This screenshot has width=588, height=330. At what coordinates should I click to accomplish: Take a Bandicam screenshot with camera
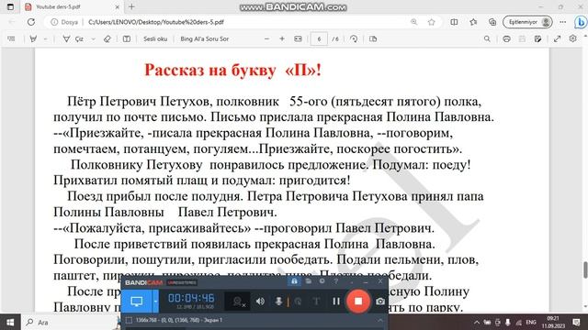pos(380,302)
